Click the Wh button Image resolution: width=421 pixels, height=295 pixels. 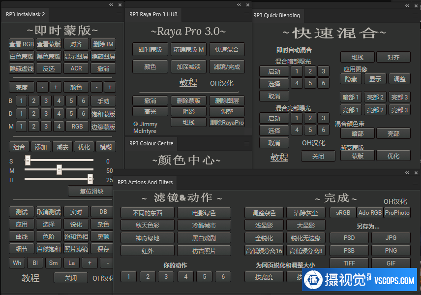(x=17, y=263)
